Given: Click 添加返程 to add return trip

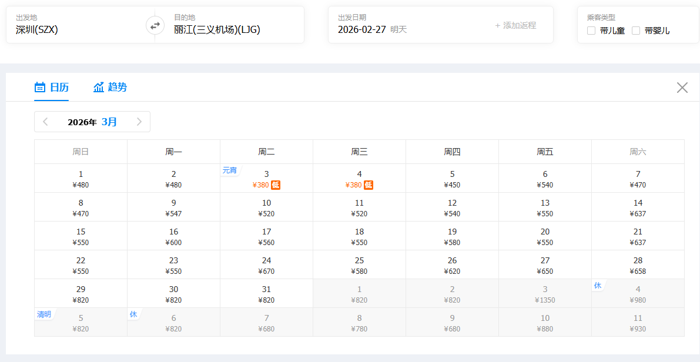Looking at the screenshot, I should point(515,25).
